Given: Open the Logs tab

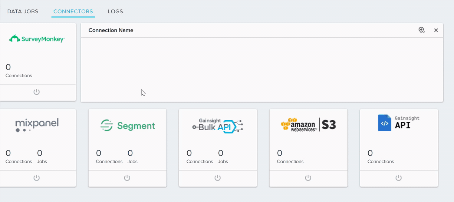Looking at the screenshot, I should 115,11.
